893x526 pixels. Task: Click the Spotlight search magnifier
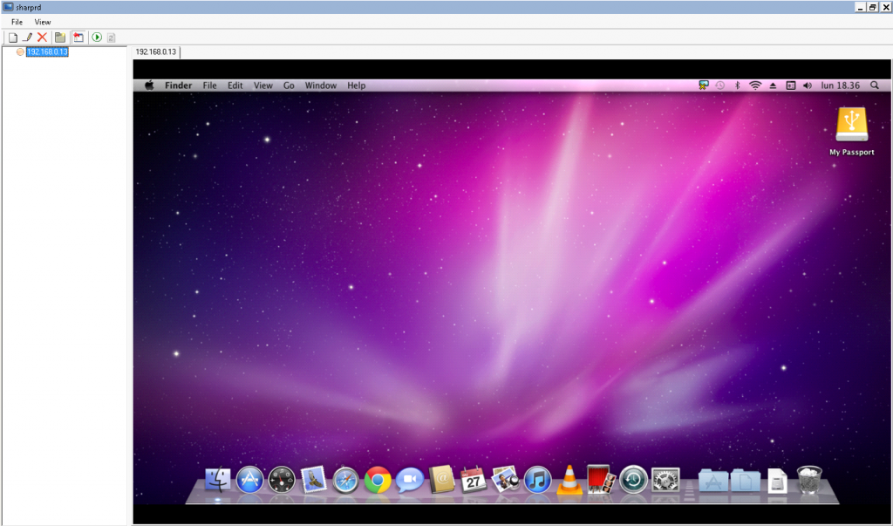coord(874,85)
